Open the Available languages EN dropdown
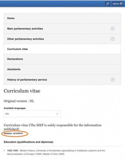Viewport: 125px width, 161px height. coord(32,114)
